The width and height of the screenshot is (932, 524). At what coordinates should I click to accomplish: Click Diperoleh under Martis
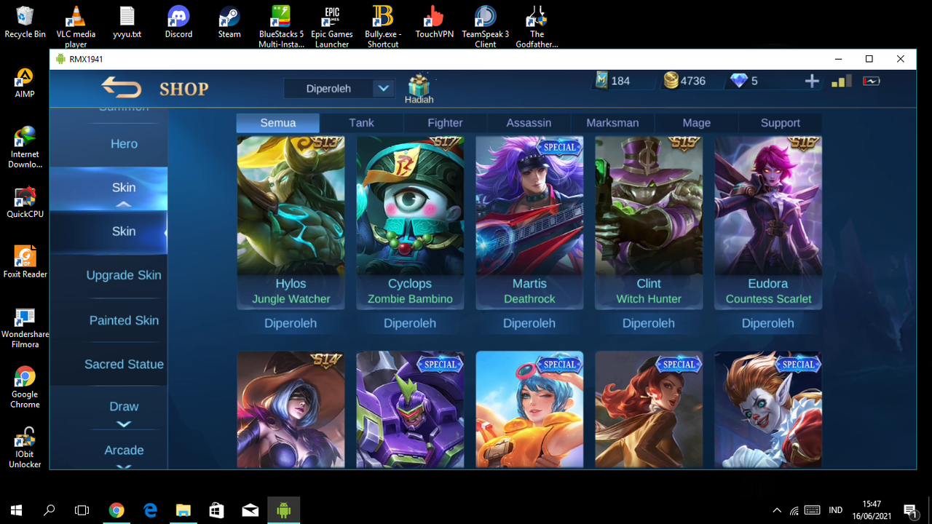(529, 323)
